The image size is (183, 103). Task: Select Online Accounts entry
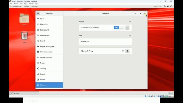(x=49, y=58)
